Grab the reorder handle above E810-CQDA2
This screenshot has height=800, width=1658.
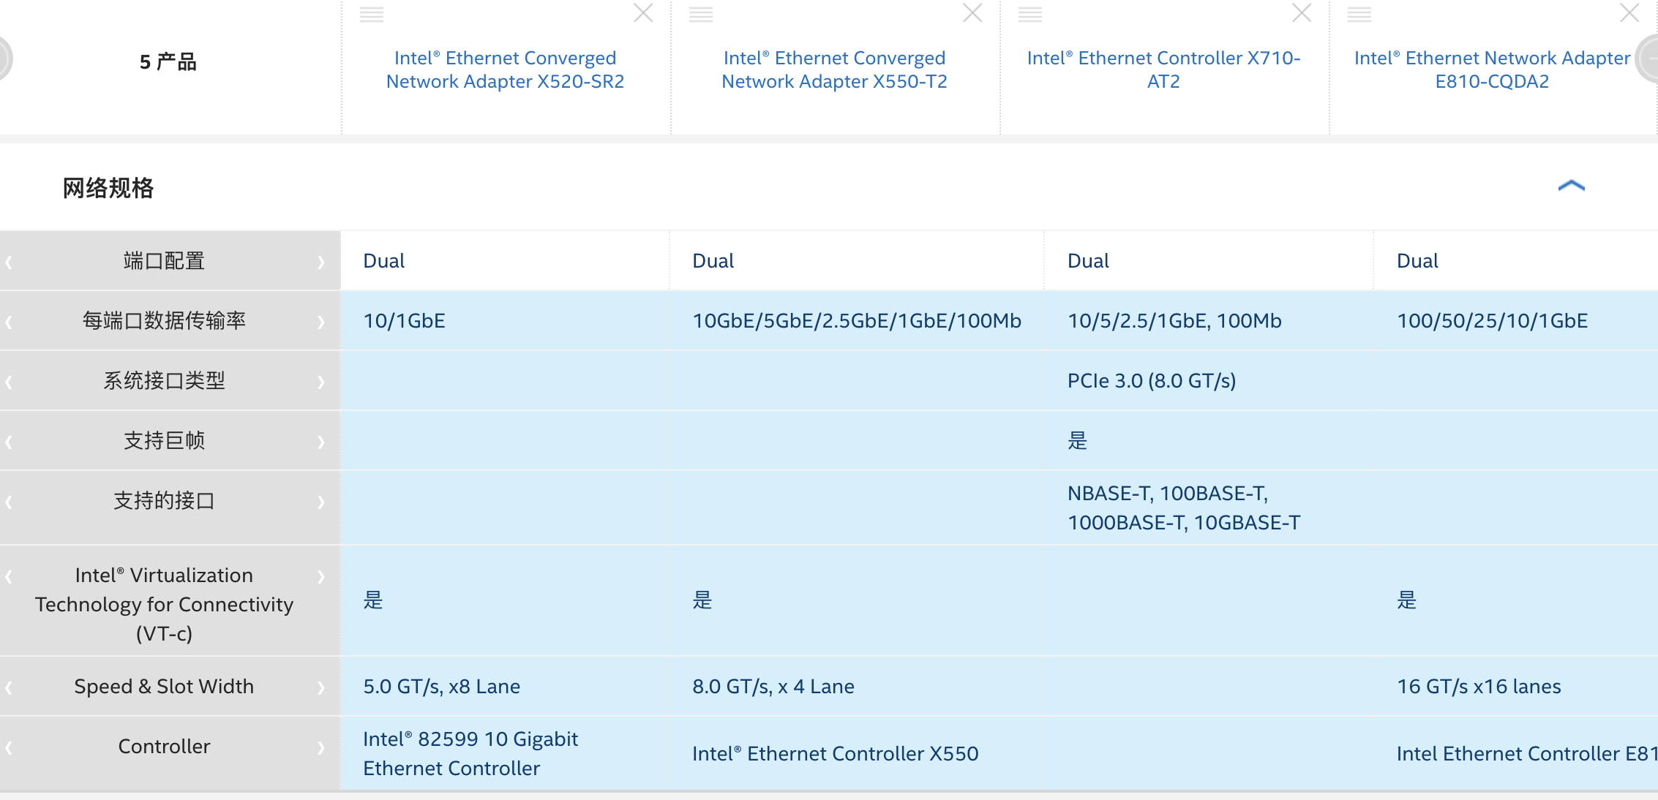(x=1359, y=15)
